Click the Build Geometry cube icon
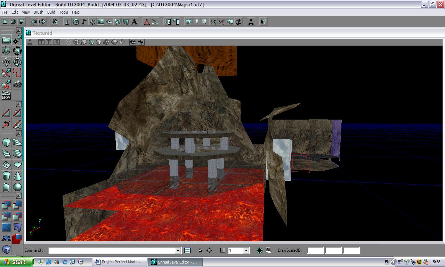445x267 pixels. 188,22
